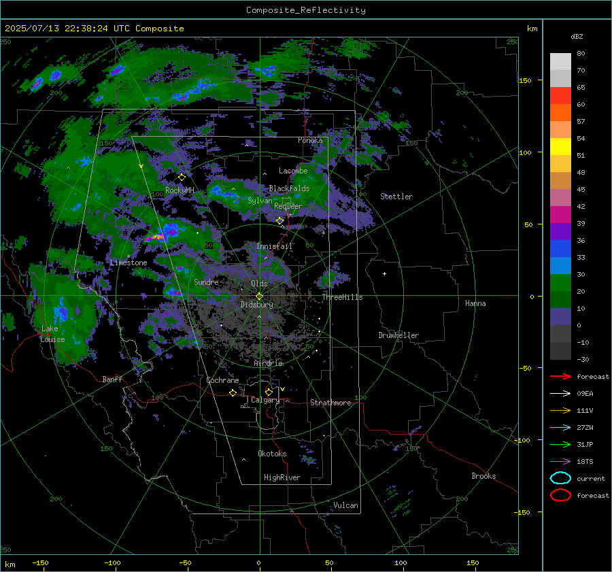Viewport: 612px width, 572px height.
Task: Click the Hanna town label
Action: click(x=475, y=303)
